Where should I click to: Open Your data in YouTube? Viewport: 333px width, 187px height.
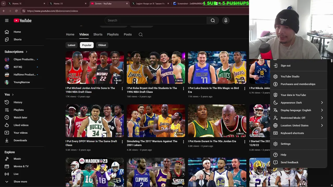(298, 95)
